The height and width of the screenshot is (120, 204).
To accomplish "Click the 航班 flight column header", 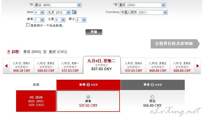I will point(36,85).
